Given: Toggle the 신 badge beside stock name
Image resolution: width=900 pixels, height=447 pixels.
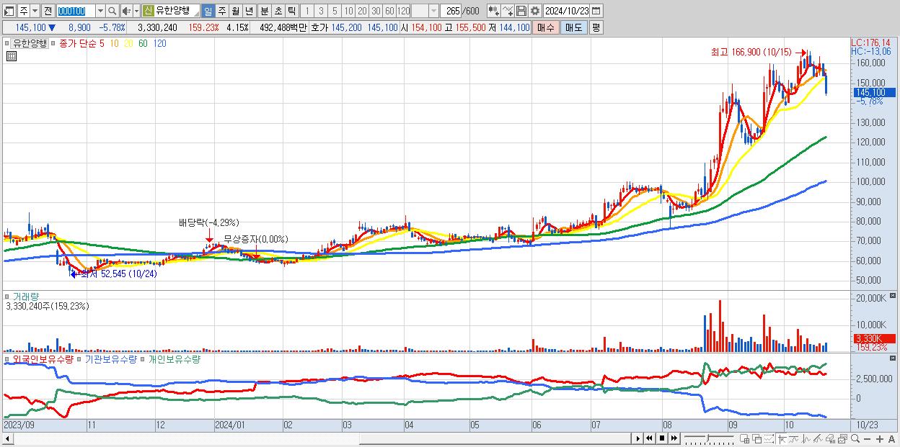Looking at the screenshot, I should pyautogui.click(x=148, y=11).
